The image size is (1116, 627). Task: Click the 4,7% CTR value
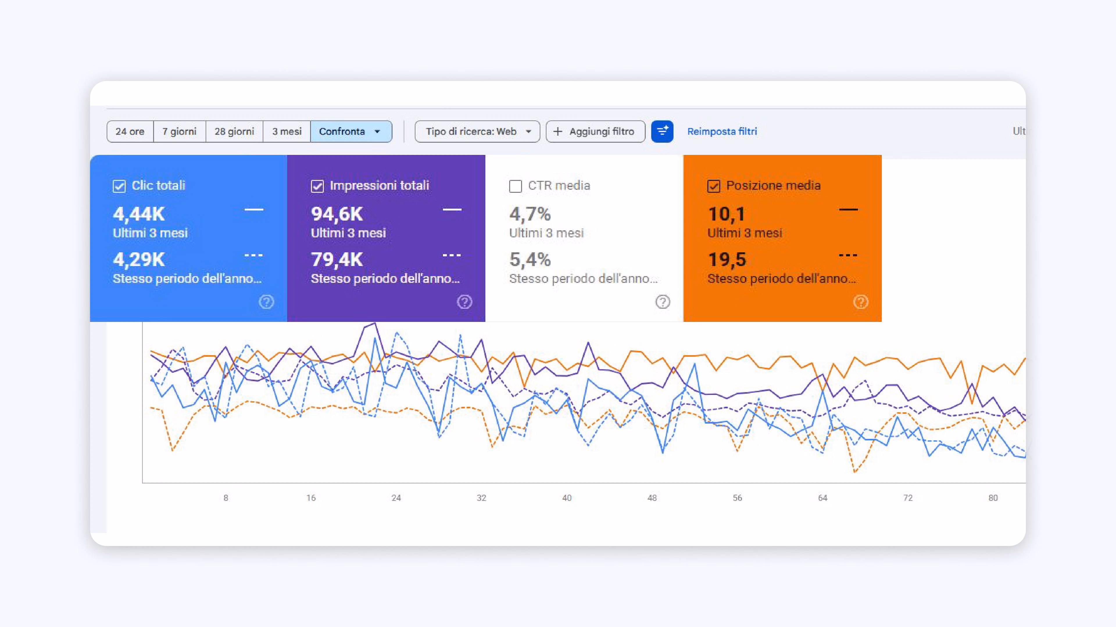(530, 214)
